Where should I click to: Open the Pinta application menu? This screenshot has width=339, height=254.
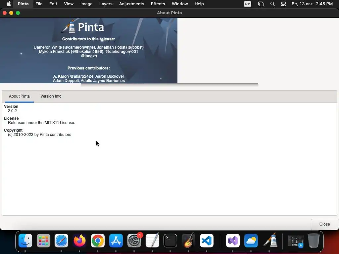23,4
